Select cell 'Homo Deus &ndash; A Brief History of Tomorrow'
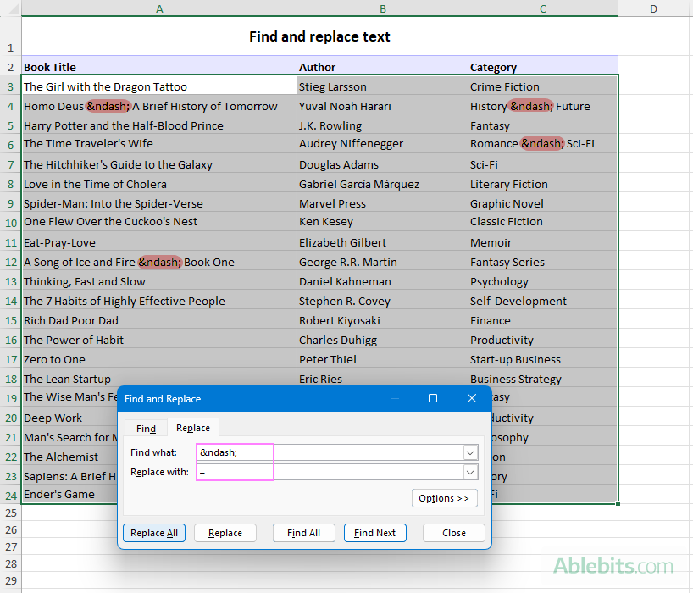Viewport: 693px width, 593px height. [x=159, y=106]
